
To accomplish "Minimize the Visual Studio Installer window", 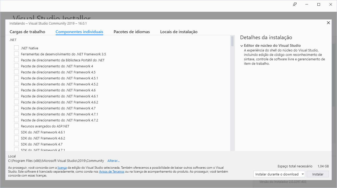I will pos(307,4).
